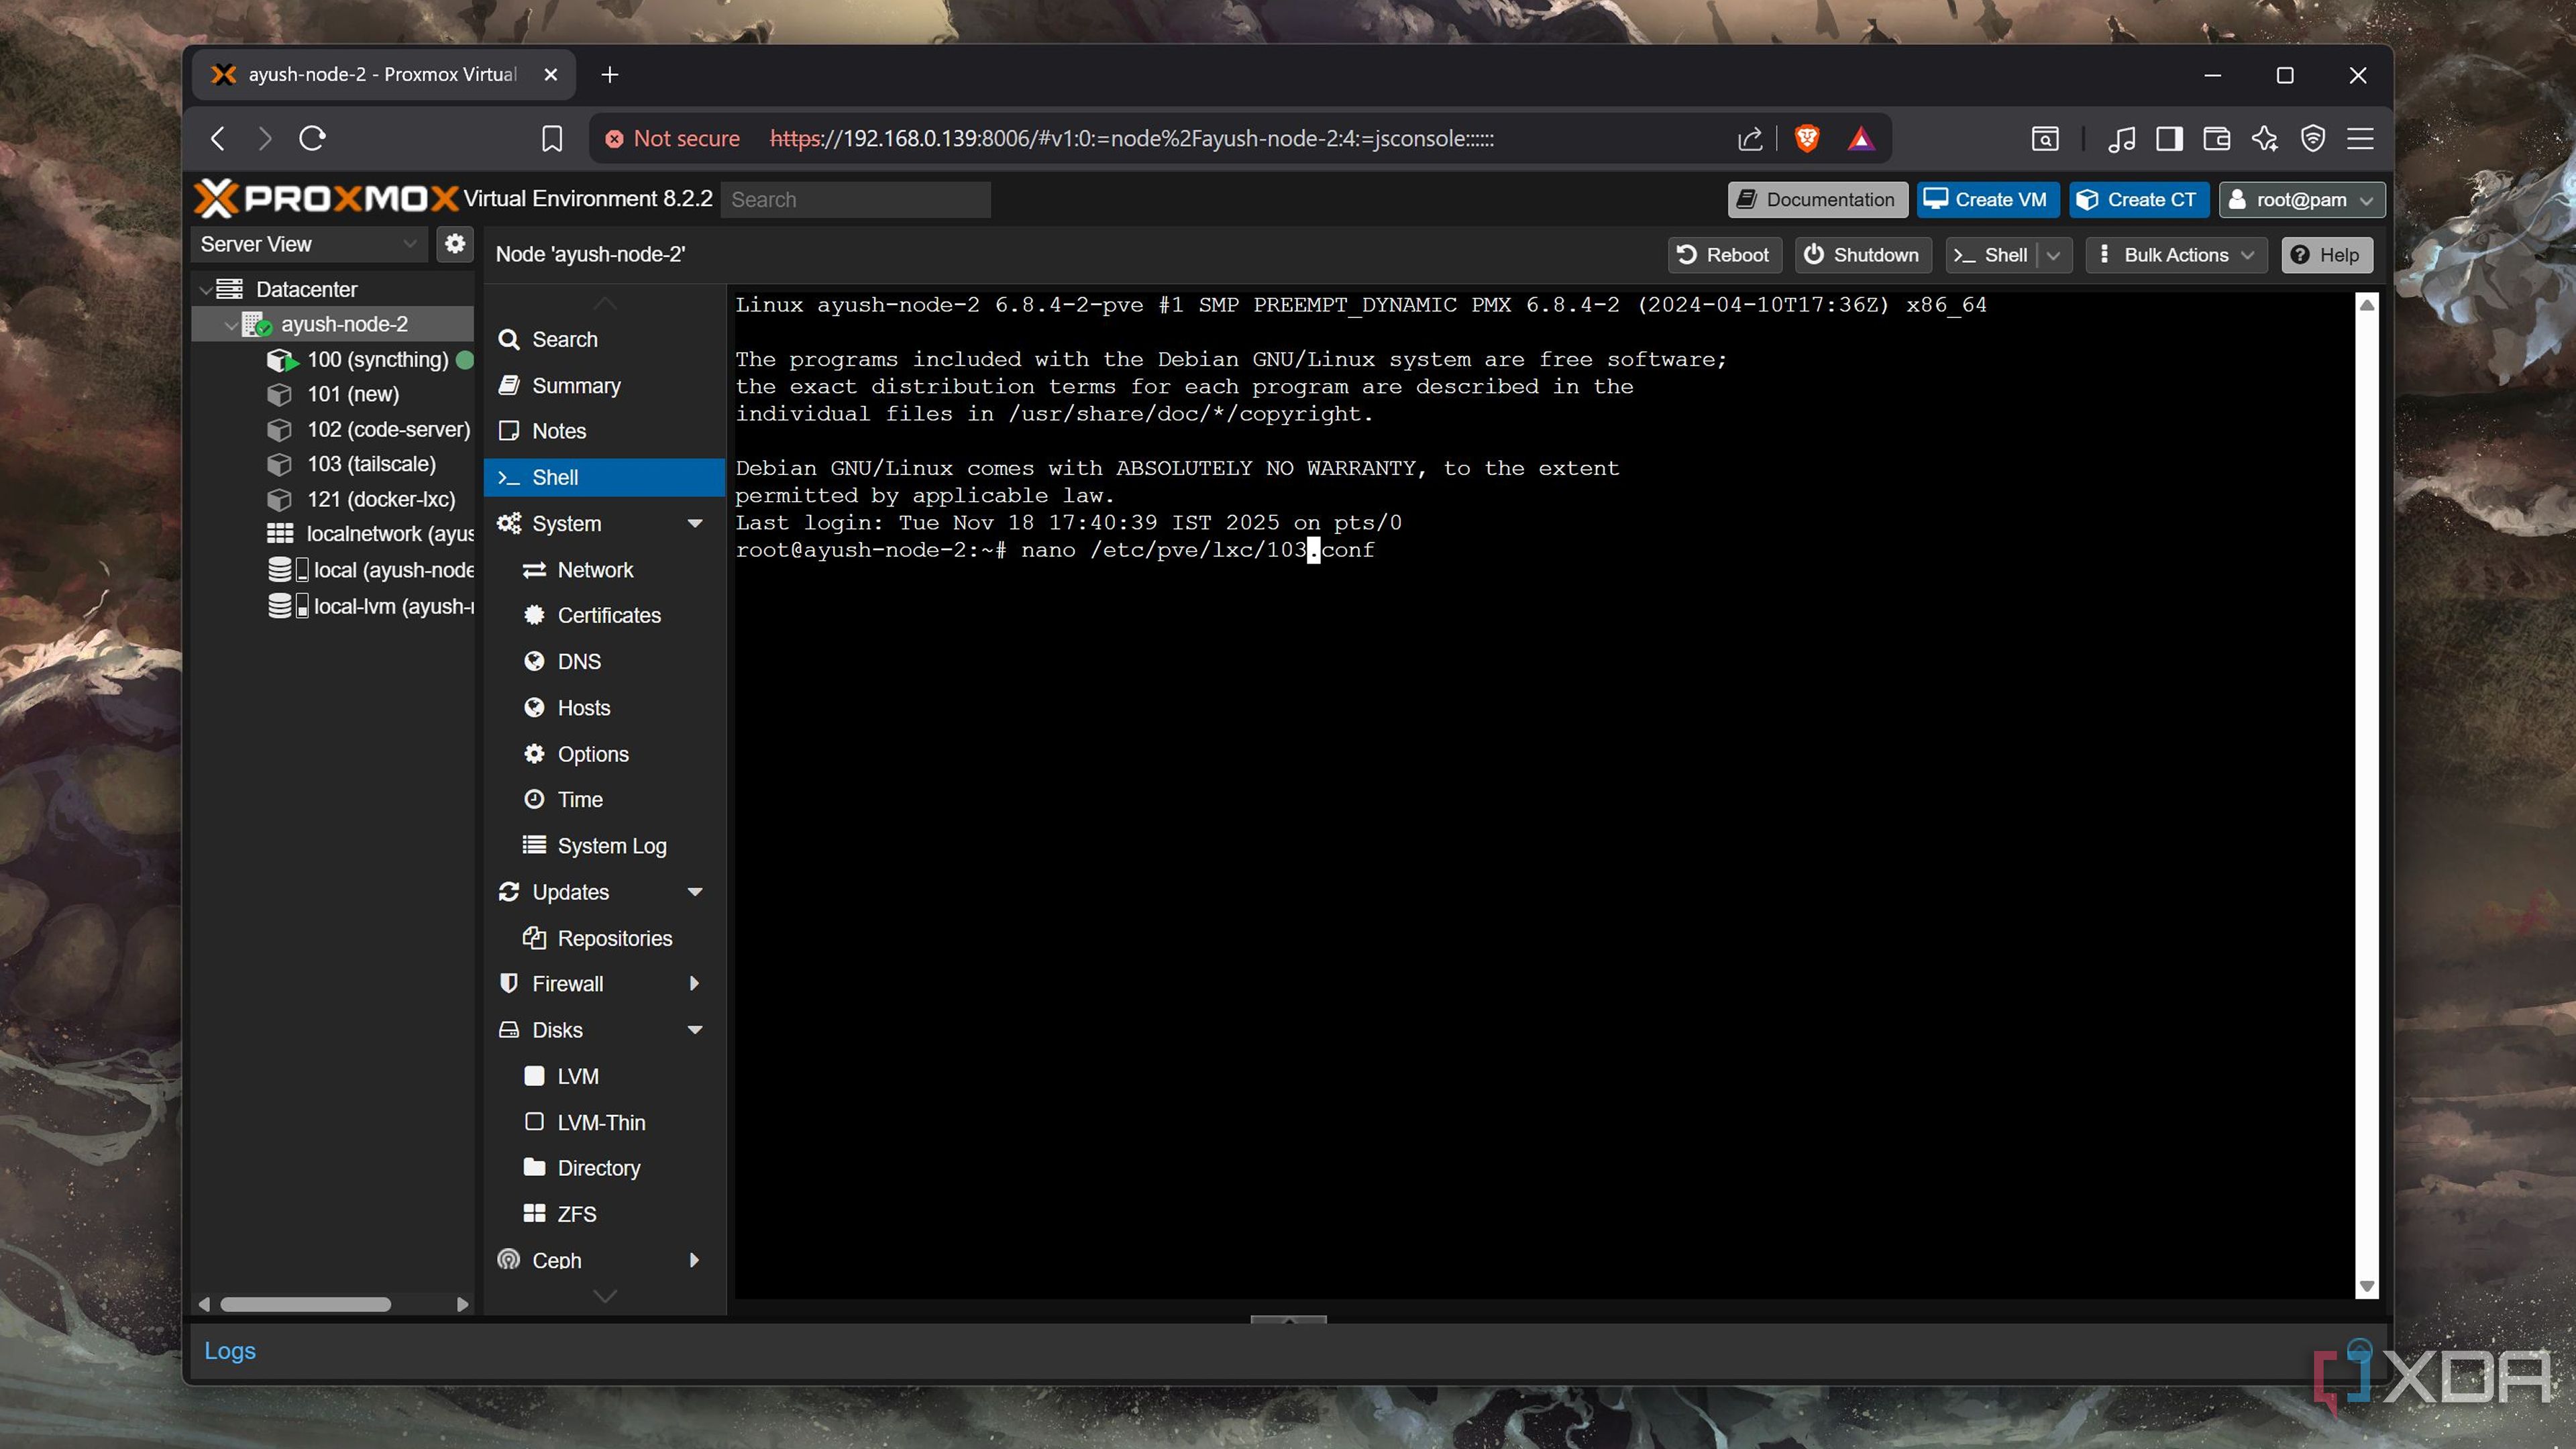Expand the Ceph menu section

pos(695,1260)
